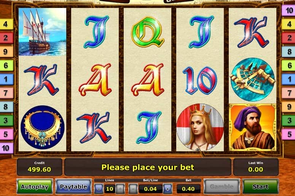Enable Autoplay

pos(35,187)
